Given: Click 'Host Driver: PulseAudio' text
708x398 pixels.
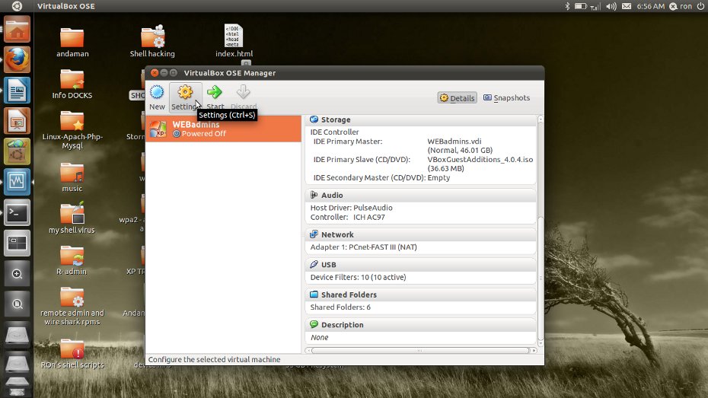Looking at the screenshot, I should coord(351,208).
